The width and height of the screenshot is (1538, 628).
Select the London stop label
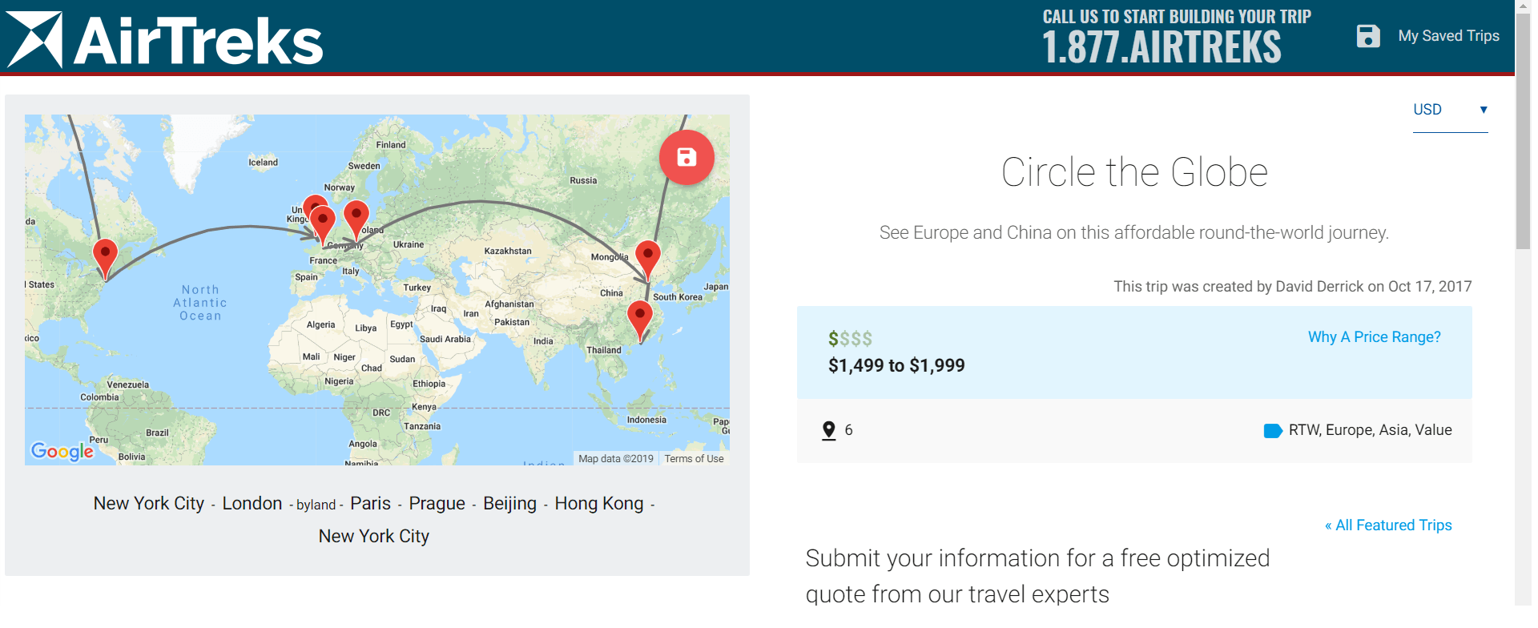point(252,503)
